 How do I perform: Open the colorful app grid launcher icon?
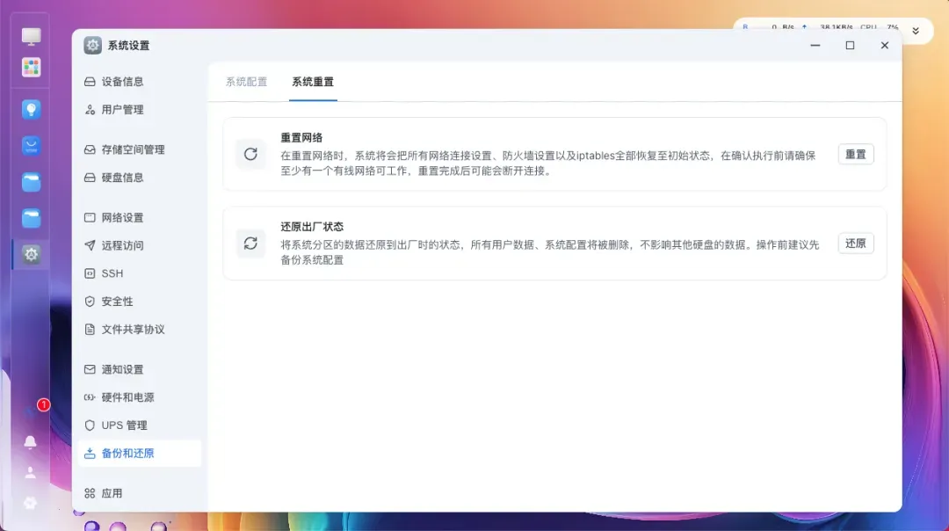[x=32, y=68]
